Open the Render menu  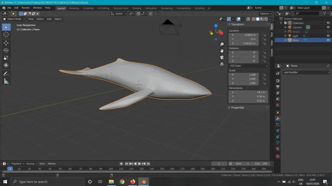[26, 8]
